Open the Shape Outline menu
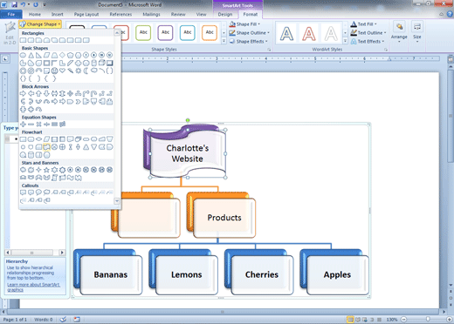This screenshot has height=324, width=454. (x=249, y=33)
